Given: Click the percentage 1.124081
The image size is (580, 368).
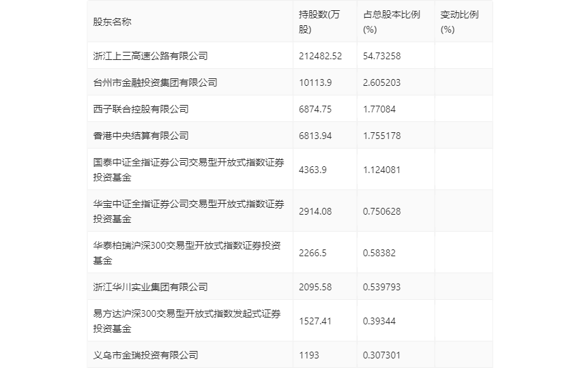Looking at the screenshot, I should [381, 170].
